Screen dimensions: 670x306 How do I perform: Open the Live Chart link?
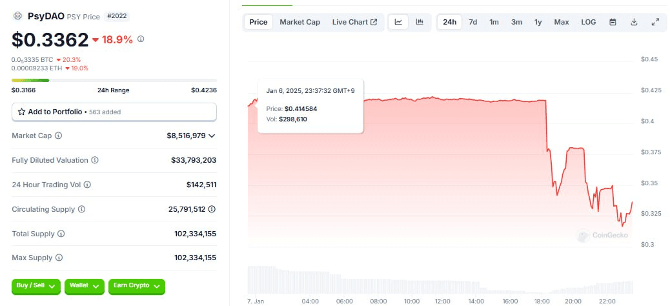[354, 22]
